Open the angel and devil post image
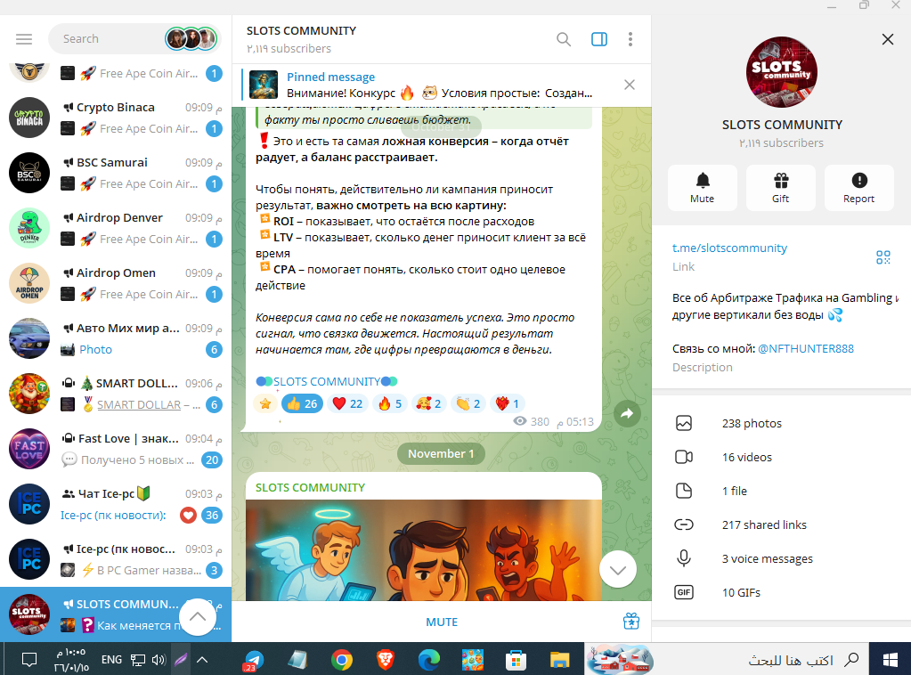The image size is (911, 675). point(424,550)
